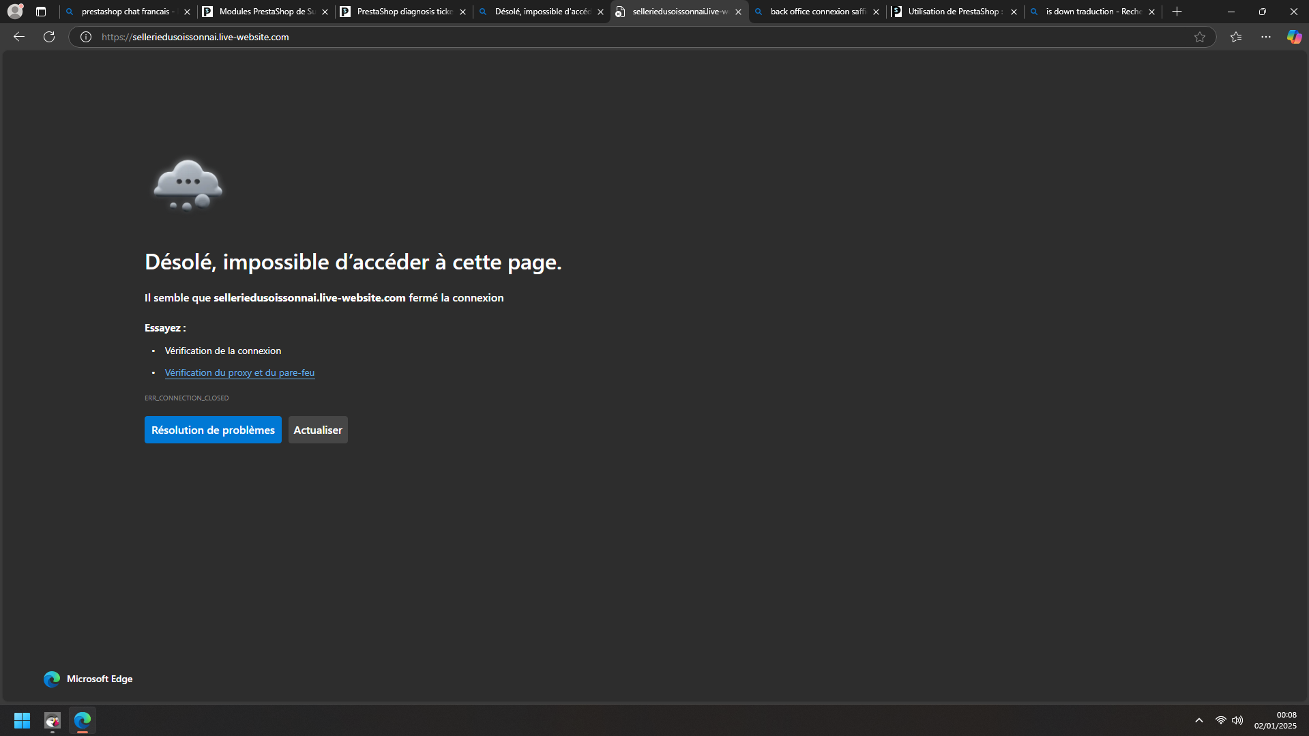This screenshot has width=1309, height=736.
Task: Open a new tab with plus
Action: [x=1177, y=12]
